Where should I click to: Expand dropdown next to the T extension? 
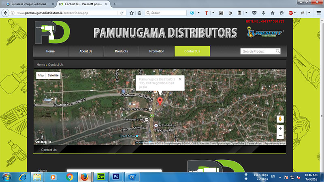click(x=213, y=13)
